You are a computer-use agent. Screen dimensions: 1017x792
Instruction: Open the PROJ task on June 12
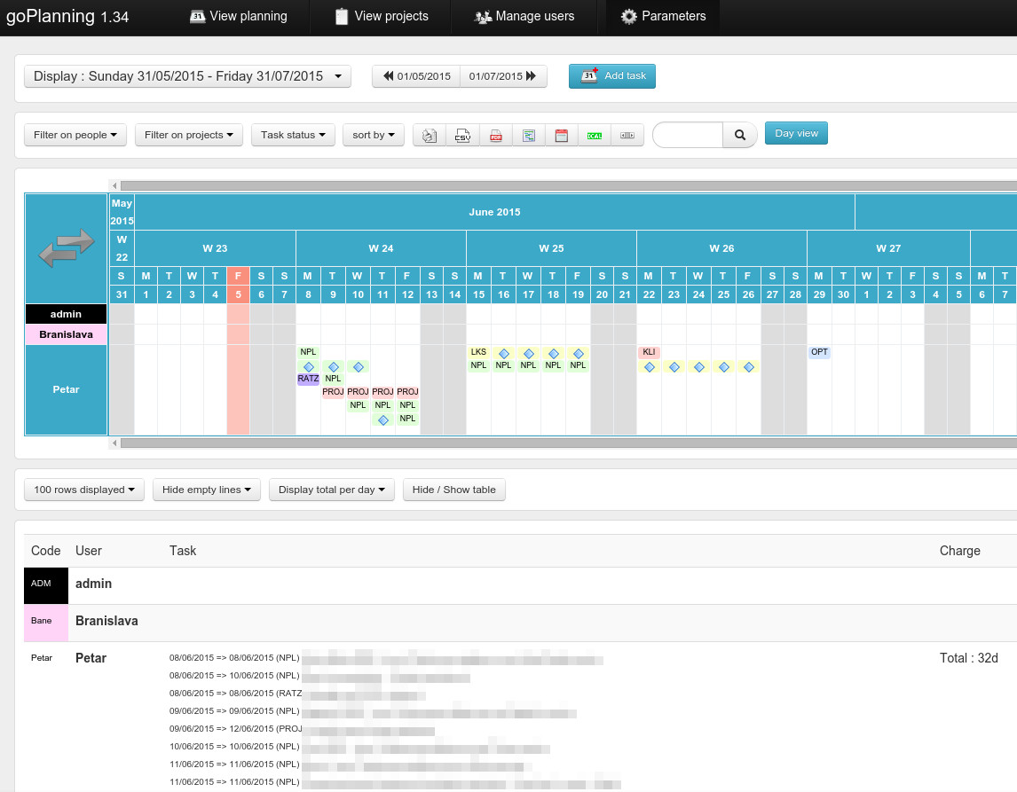[407, 391]
